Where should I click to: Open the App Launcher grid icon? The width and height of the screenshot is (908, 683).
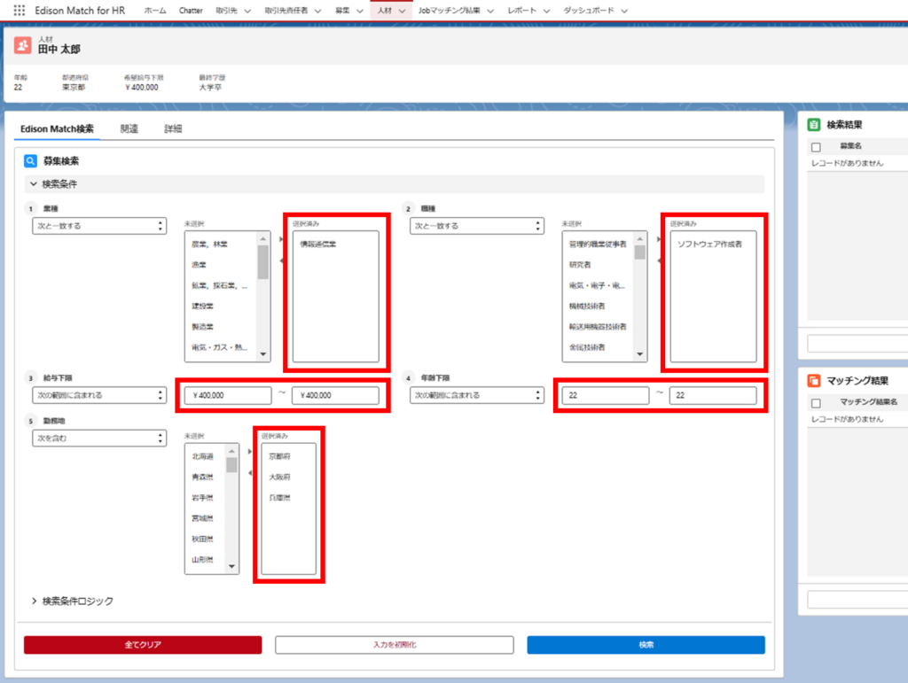tap(19, 11)
